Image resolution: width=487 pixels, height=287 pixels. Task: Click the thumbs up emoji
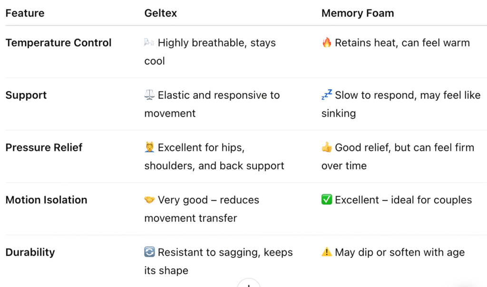click(x=327, y=148)
